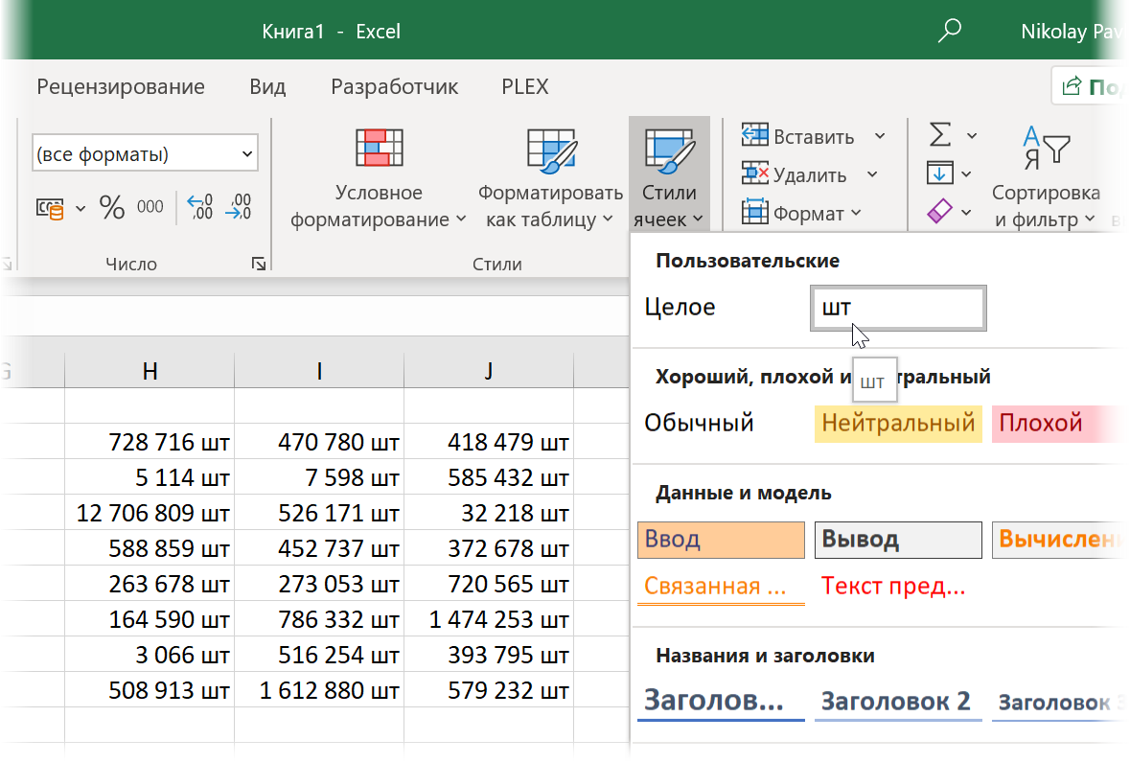Screen dimensions: 1130x763
Task: Click the Fill down icon
Action: click(939, 173)
